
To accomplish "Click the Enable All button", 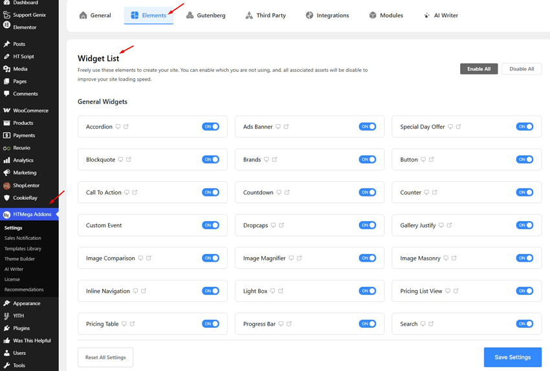I will coord(479,69).
